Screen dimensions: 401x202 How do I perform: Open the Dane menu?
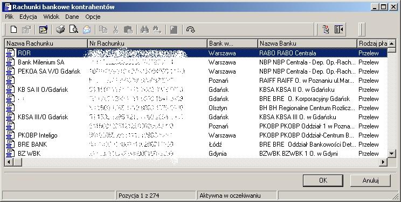pos(72,17)
